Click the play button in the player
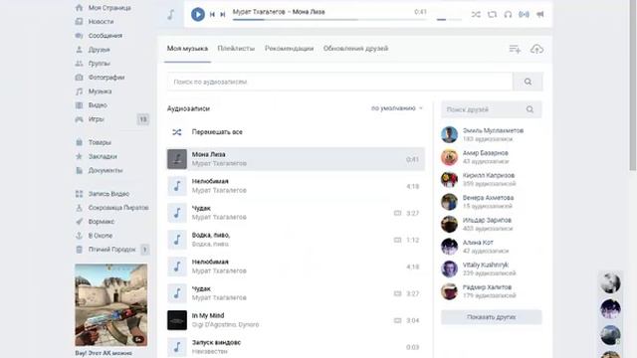 coord(198,15)
